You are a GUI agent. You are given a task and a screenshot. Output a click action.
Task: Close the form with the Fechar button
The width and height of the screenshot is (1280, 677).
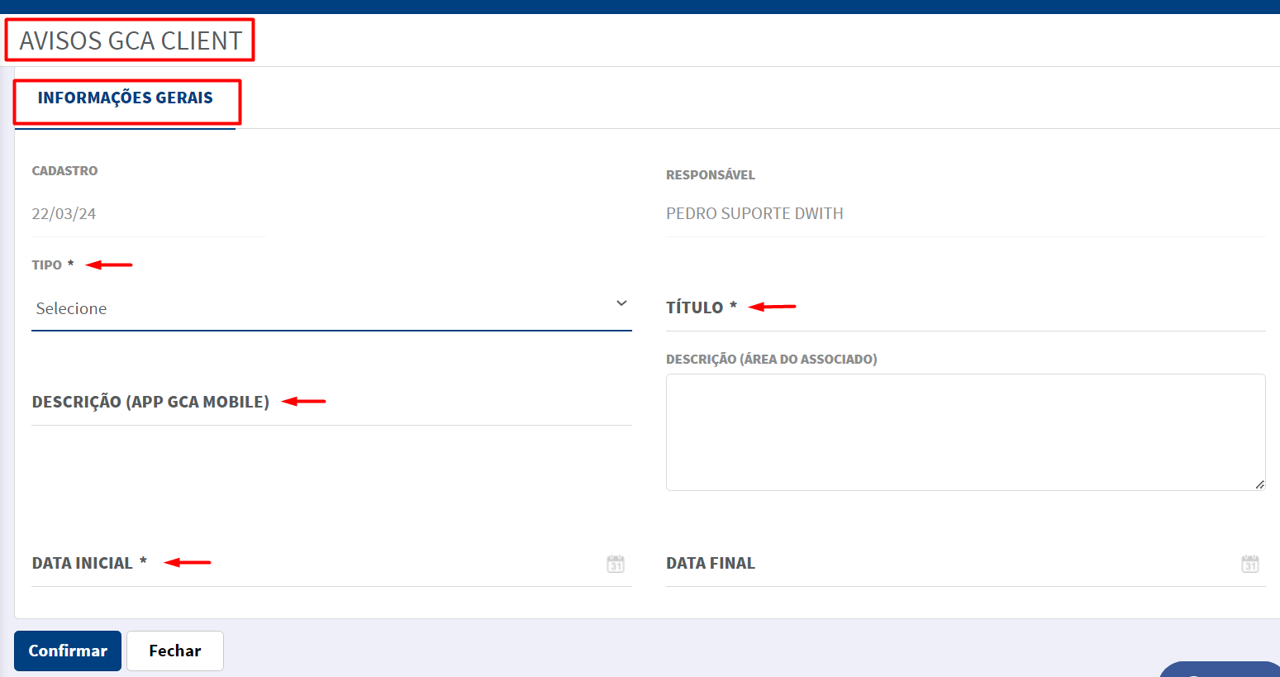pyautogui.click(x=175, y=651)
